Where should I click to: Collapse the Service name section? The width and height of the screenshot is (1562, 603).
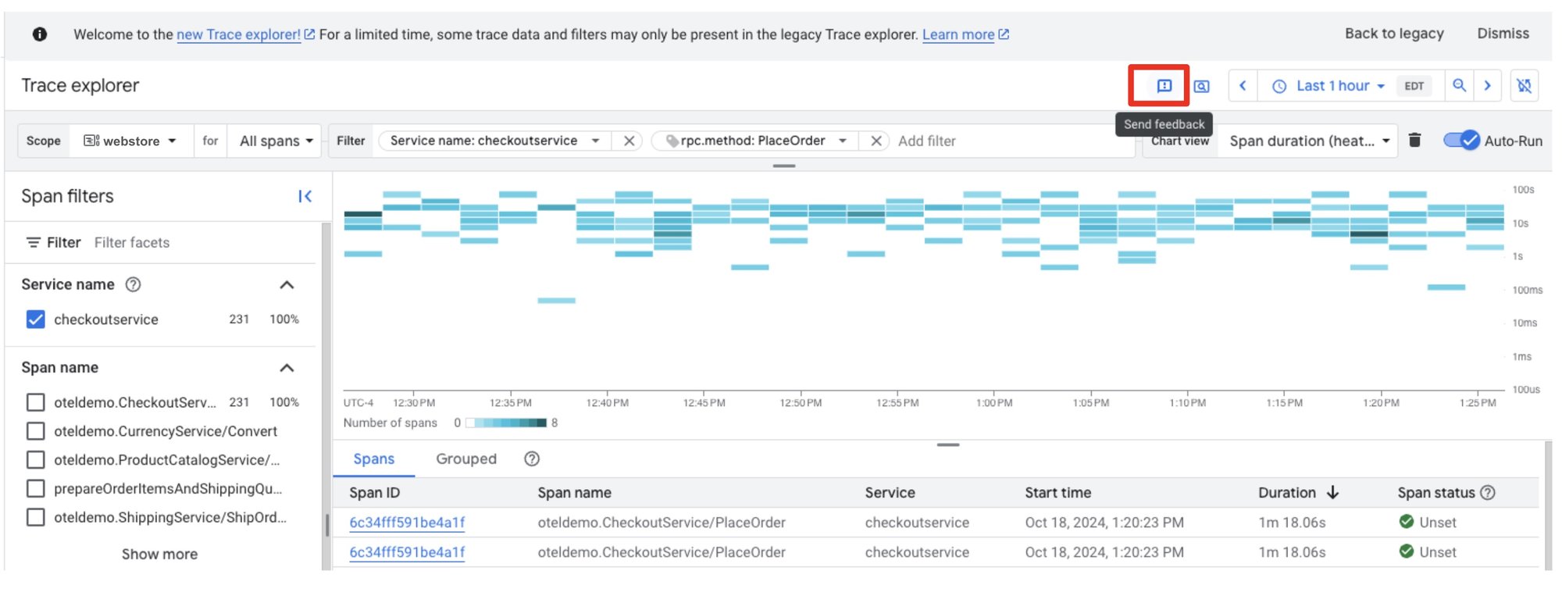point(287,285)
